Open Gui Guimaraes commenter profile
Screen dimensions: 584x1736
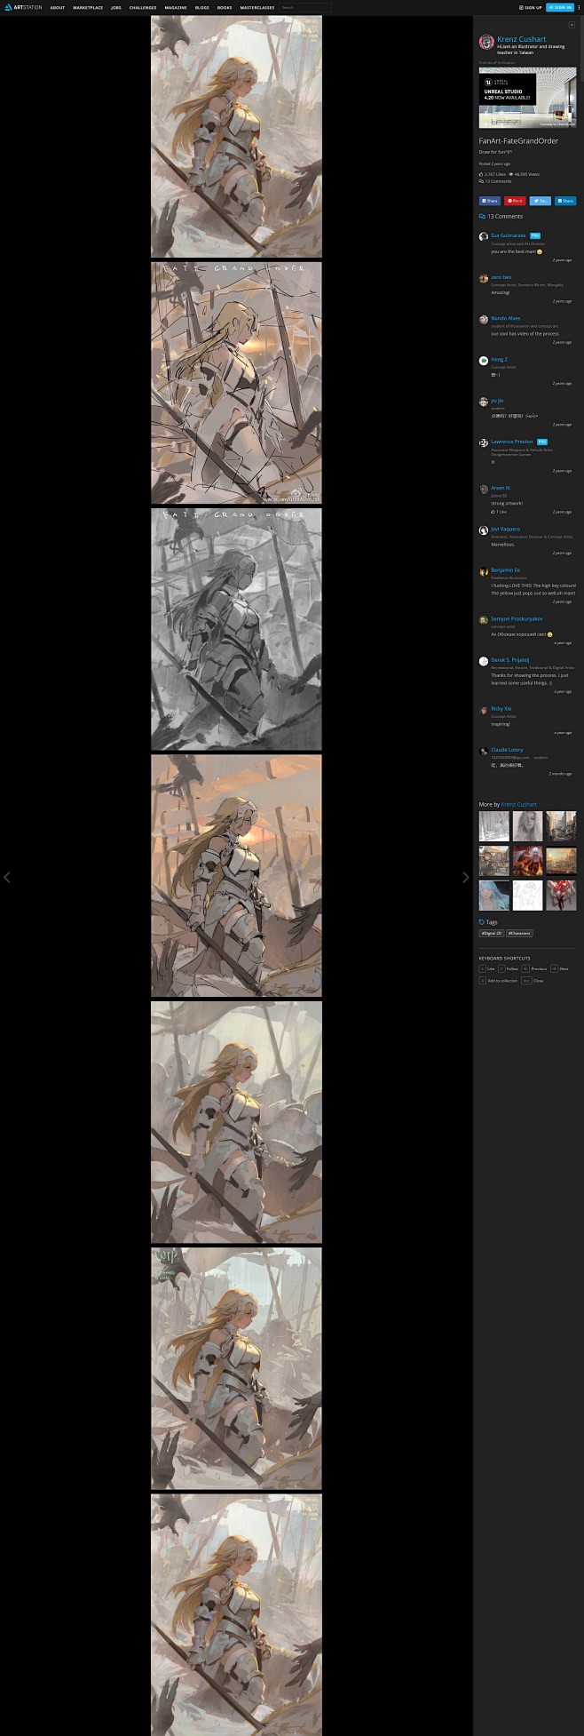point(509,235)
